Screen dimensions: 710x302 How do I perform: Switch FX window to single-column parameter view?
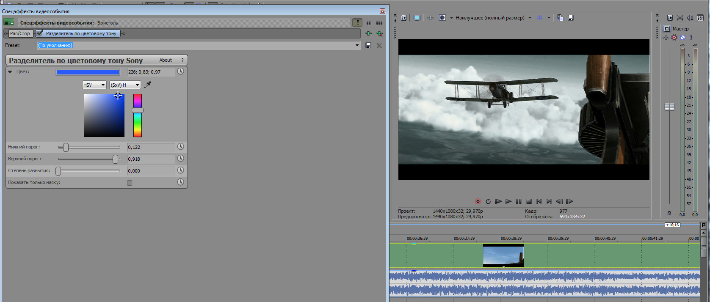pos(357,22)
